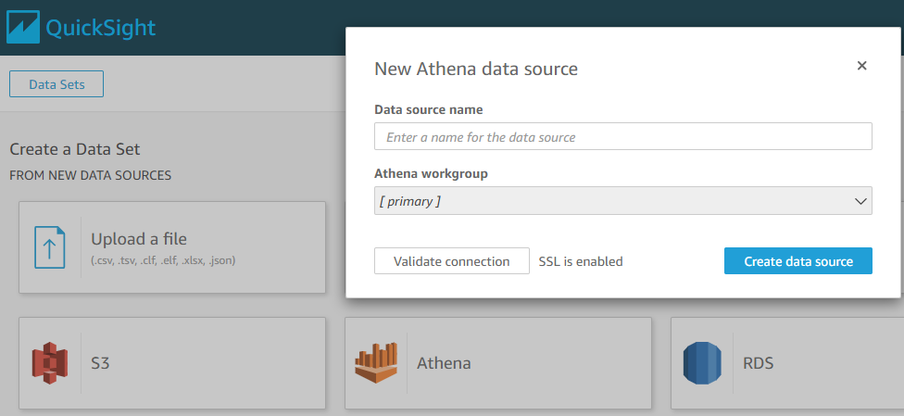Focus the Data source name field
This screenshot has width=904, height=416.
click(623, 137)
